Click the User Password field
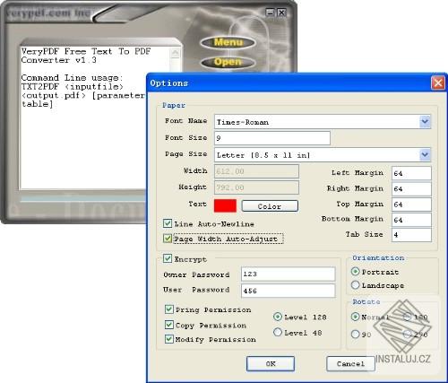The height and width of the screenshot is (383, 448). click(288, 291)
